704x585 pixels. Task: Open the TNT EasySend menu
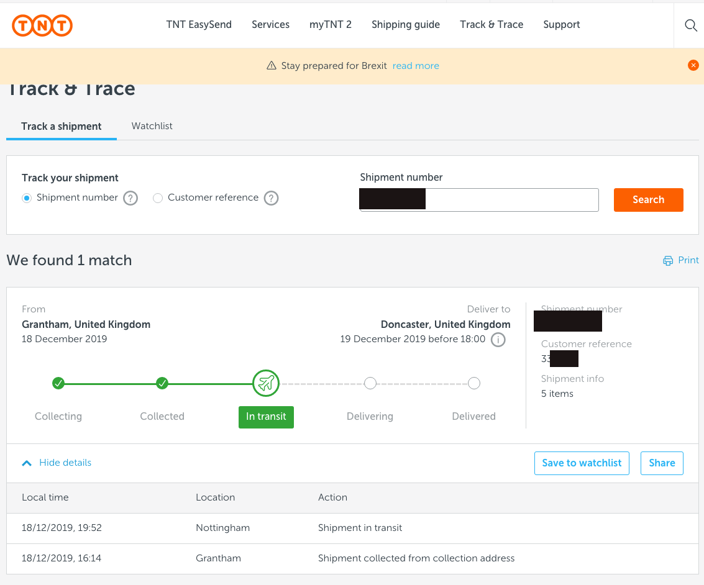(x=199, y=25)
